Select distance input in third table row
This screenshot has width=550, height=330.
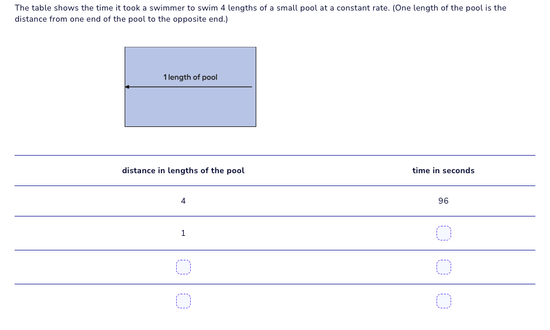click(183, 267)
